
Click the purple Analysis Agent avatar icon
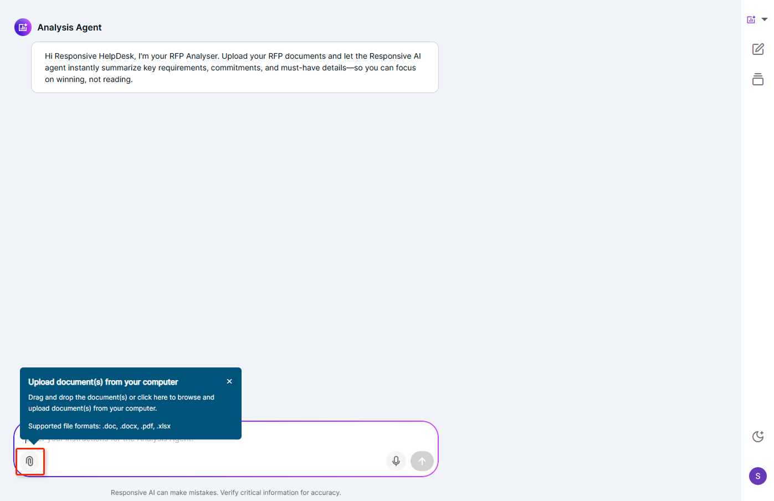click(23, 27)
